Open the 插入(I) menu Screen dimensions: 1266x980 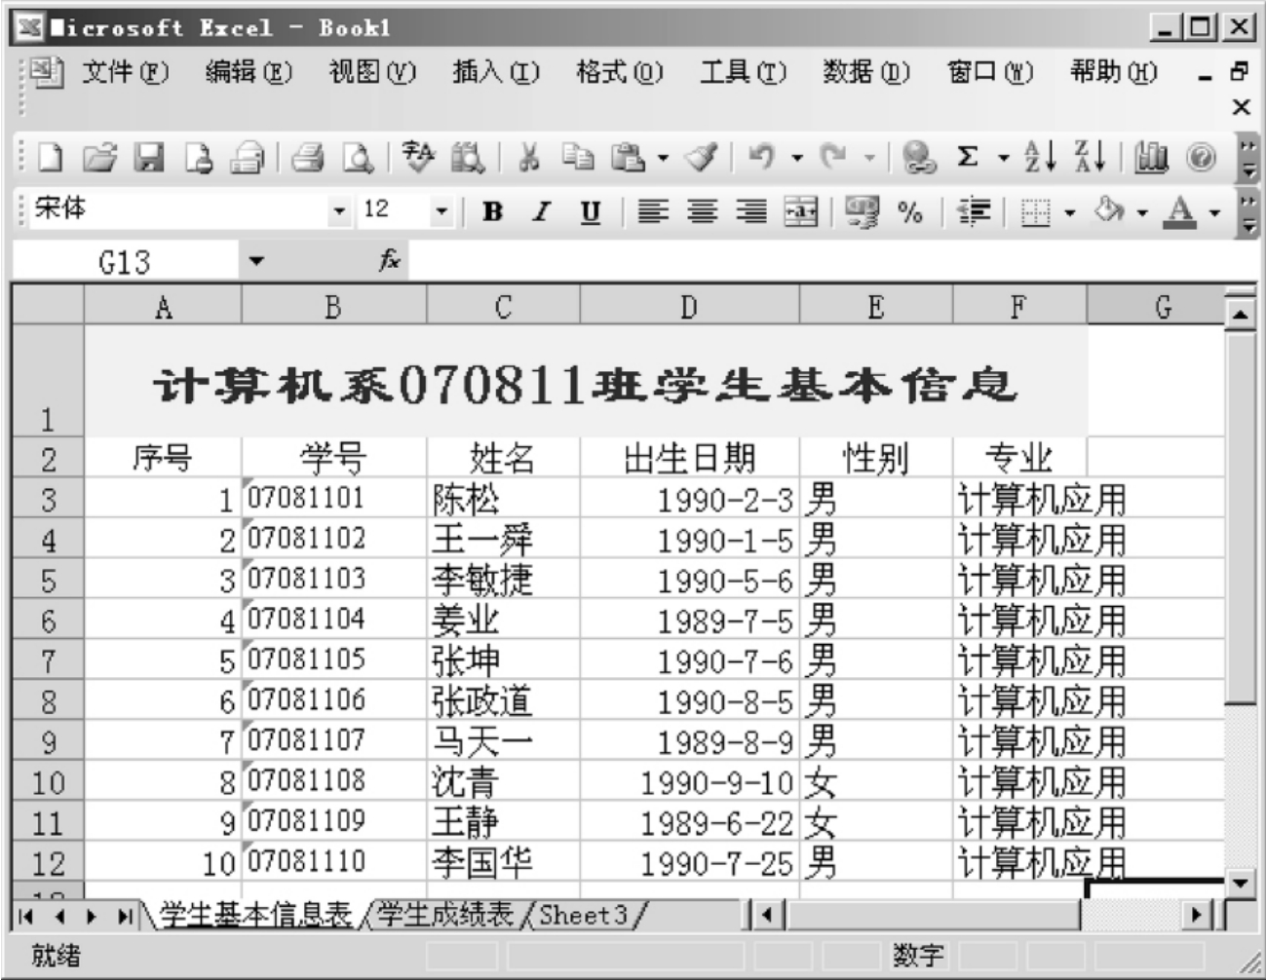coord(495,72)
